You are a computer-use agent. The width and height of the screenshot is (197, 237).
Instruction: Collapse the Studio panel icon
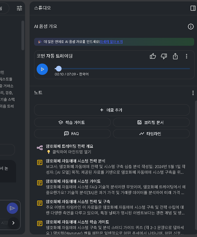click(x=193, y=8)
